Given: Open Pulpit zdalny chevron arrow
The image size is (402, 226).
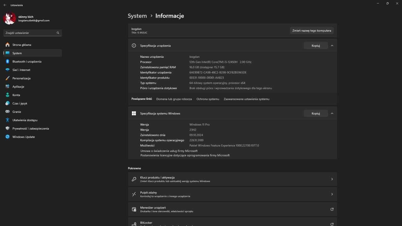Looking at the screenshot, I should pyautogui.click(x=332, y=194).
